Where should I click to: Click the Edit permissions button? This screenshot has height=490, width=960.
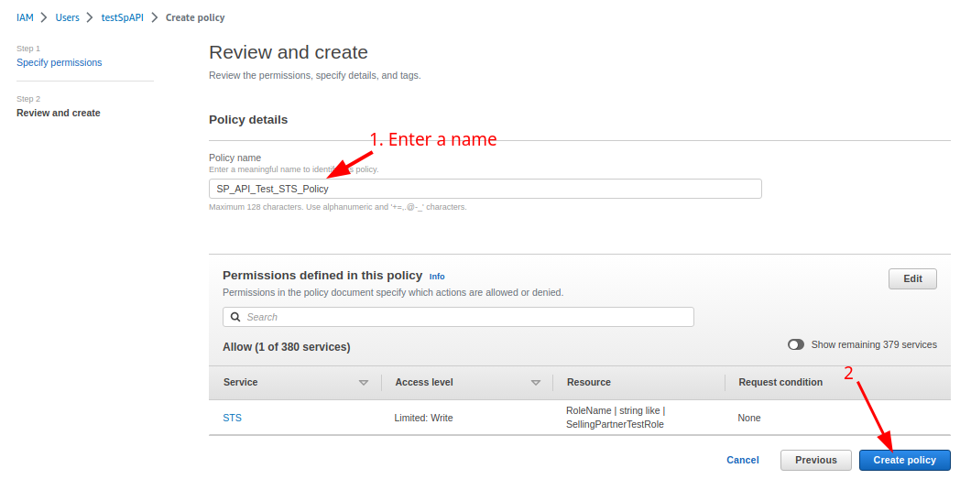[x=912, y=278]
